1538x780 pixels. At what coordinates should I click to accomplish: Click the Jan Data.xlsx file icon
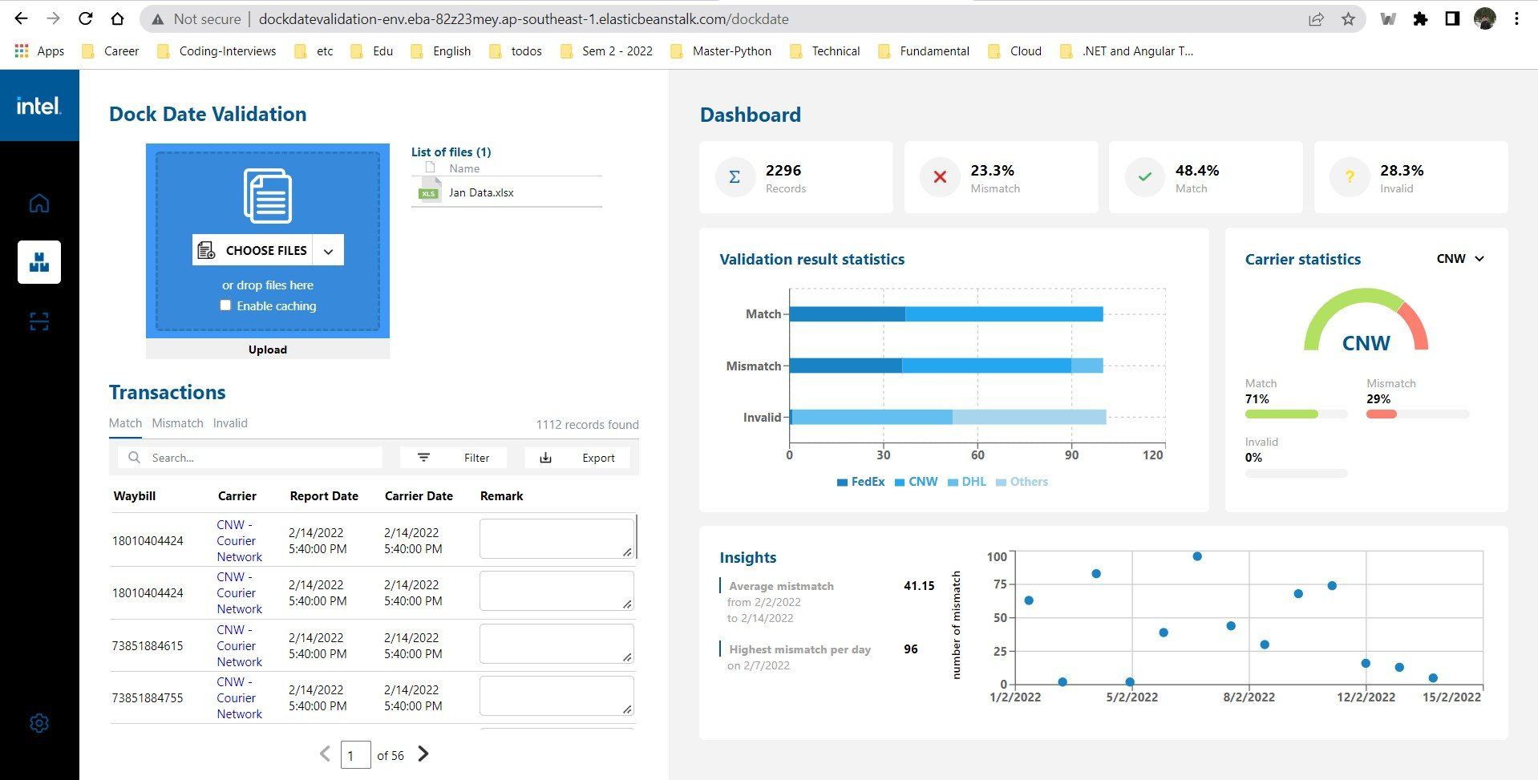(429, 191)
